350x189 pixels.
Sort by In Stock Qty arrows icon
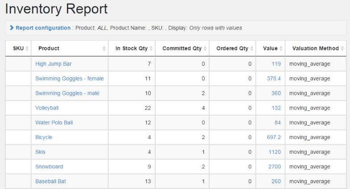152,48
